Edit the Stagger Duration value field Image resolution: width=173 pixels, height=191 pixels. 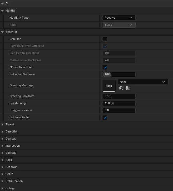(119, 110)
